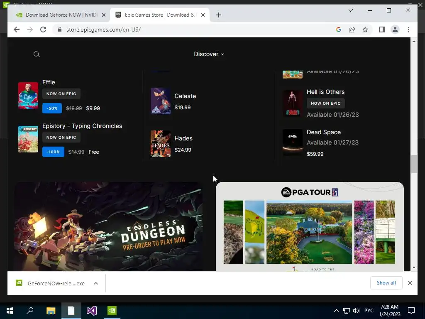Click the $24.99 price of Hades
This screenshot has width=425, height=319.
coord(183,150)
